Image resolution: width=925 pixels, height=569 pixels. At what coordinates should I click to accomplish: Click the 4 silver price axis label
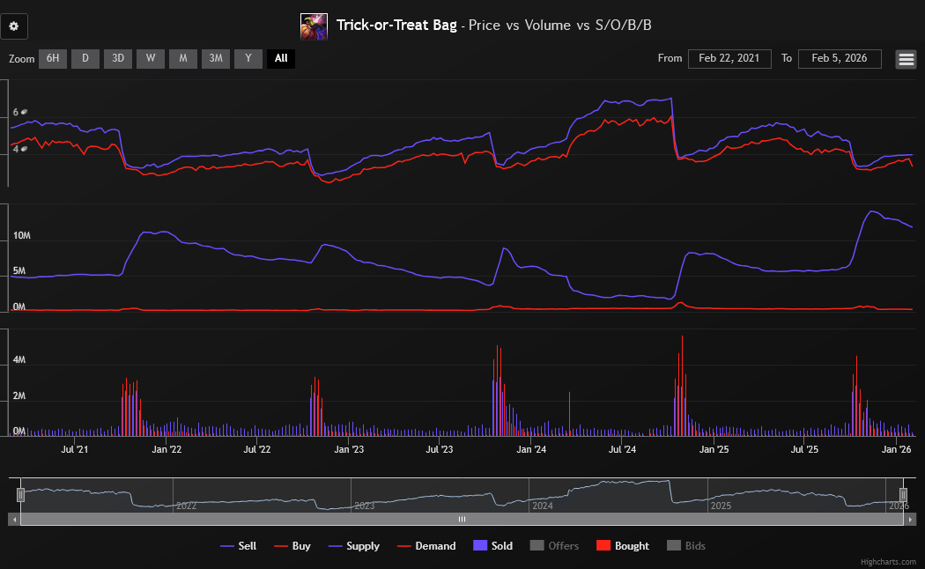coord(19,149)
